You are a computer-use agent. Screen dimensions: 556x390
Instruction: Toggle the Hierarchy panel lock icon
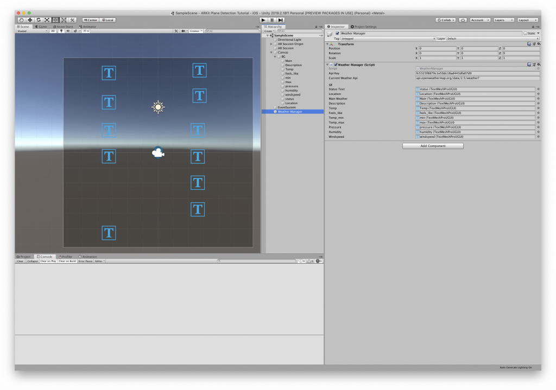point(316,27)
